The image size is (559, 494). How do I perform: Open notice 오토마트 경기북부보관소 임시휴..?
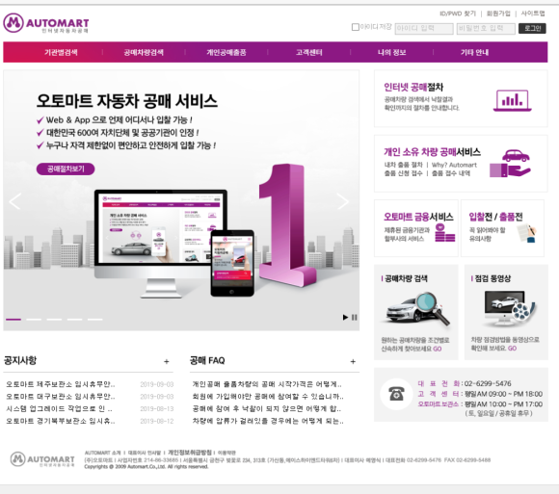coord(61,421)
